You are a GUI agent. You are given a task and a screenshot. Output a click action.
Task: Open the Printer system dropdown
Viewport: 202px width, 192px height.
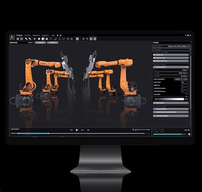tap(172, 46)
